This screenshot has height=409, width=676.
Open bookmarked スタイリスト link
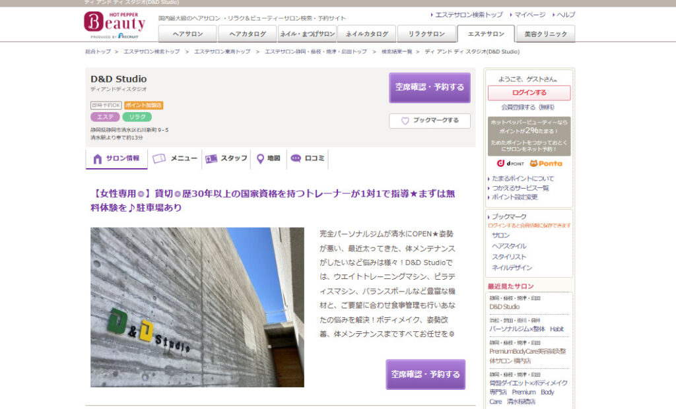click(509, 257)
